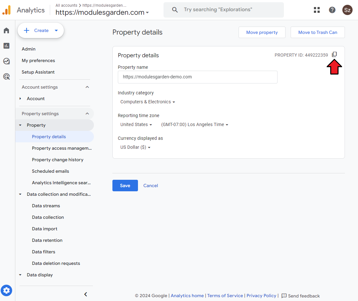Focus the Property name input field

[x=197, y=77]
